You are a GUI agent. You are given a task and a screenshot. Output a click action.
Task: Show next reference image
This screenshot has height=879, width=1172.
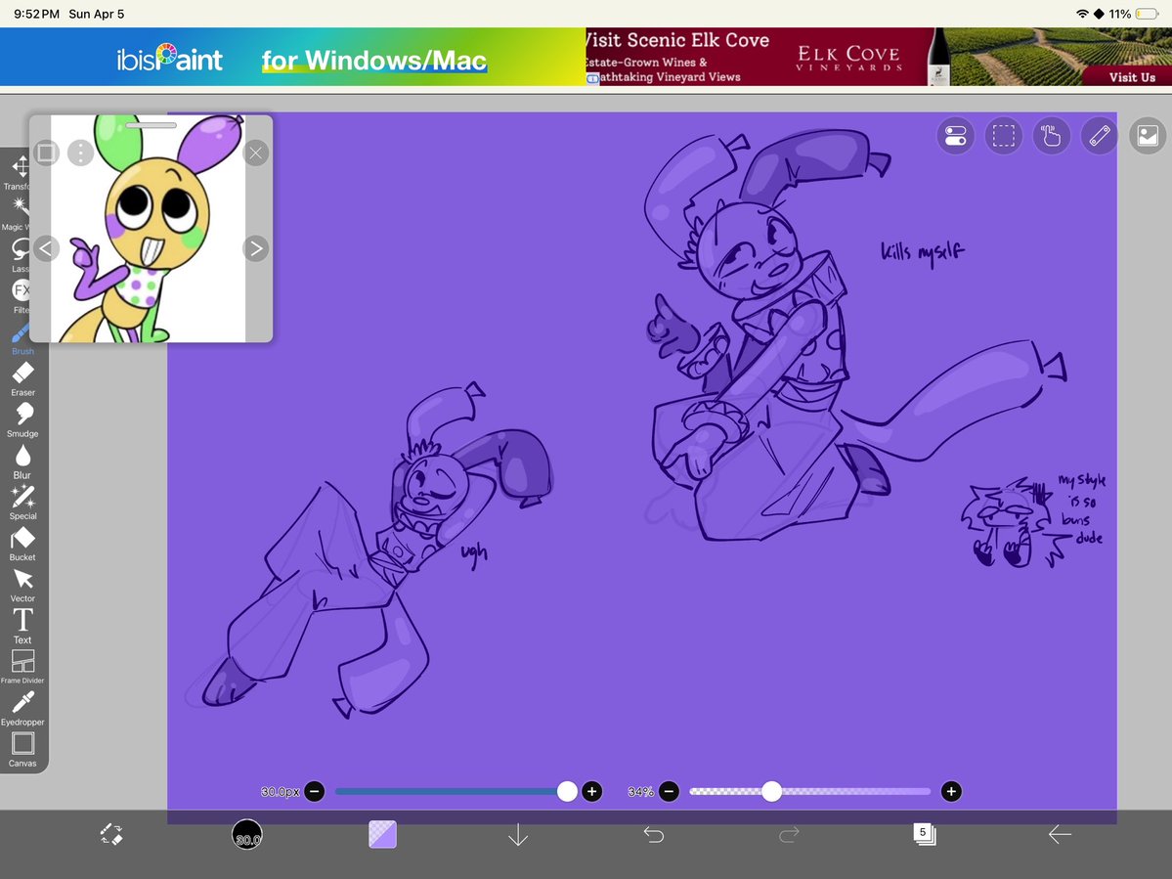point(256,248)
